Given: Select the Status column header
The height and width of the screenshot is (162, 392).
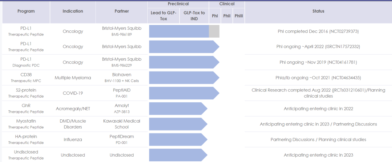Looking at the screenshot, I should pyautogui.click(x=318, y=11).
